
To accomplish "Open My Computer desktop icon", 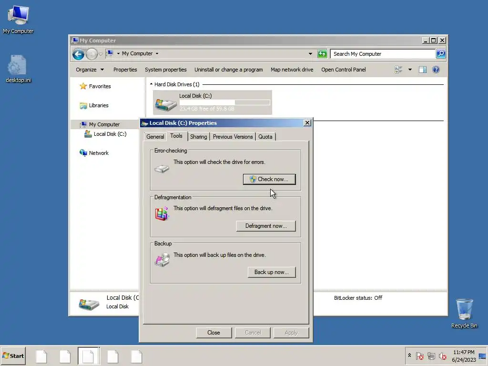I will [x=18, y=19].
